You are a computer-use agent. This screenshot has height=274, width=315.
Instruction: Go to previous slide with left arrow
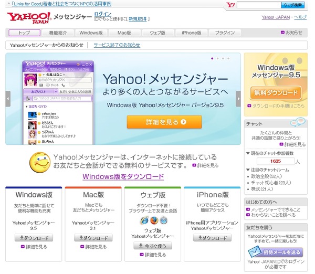(x=8, y=98)
